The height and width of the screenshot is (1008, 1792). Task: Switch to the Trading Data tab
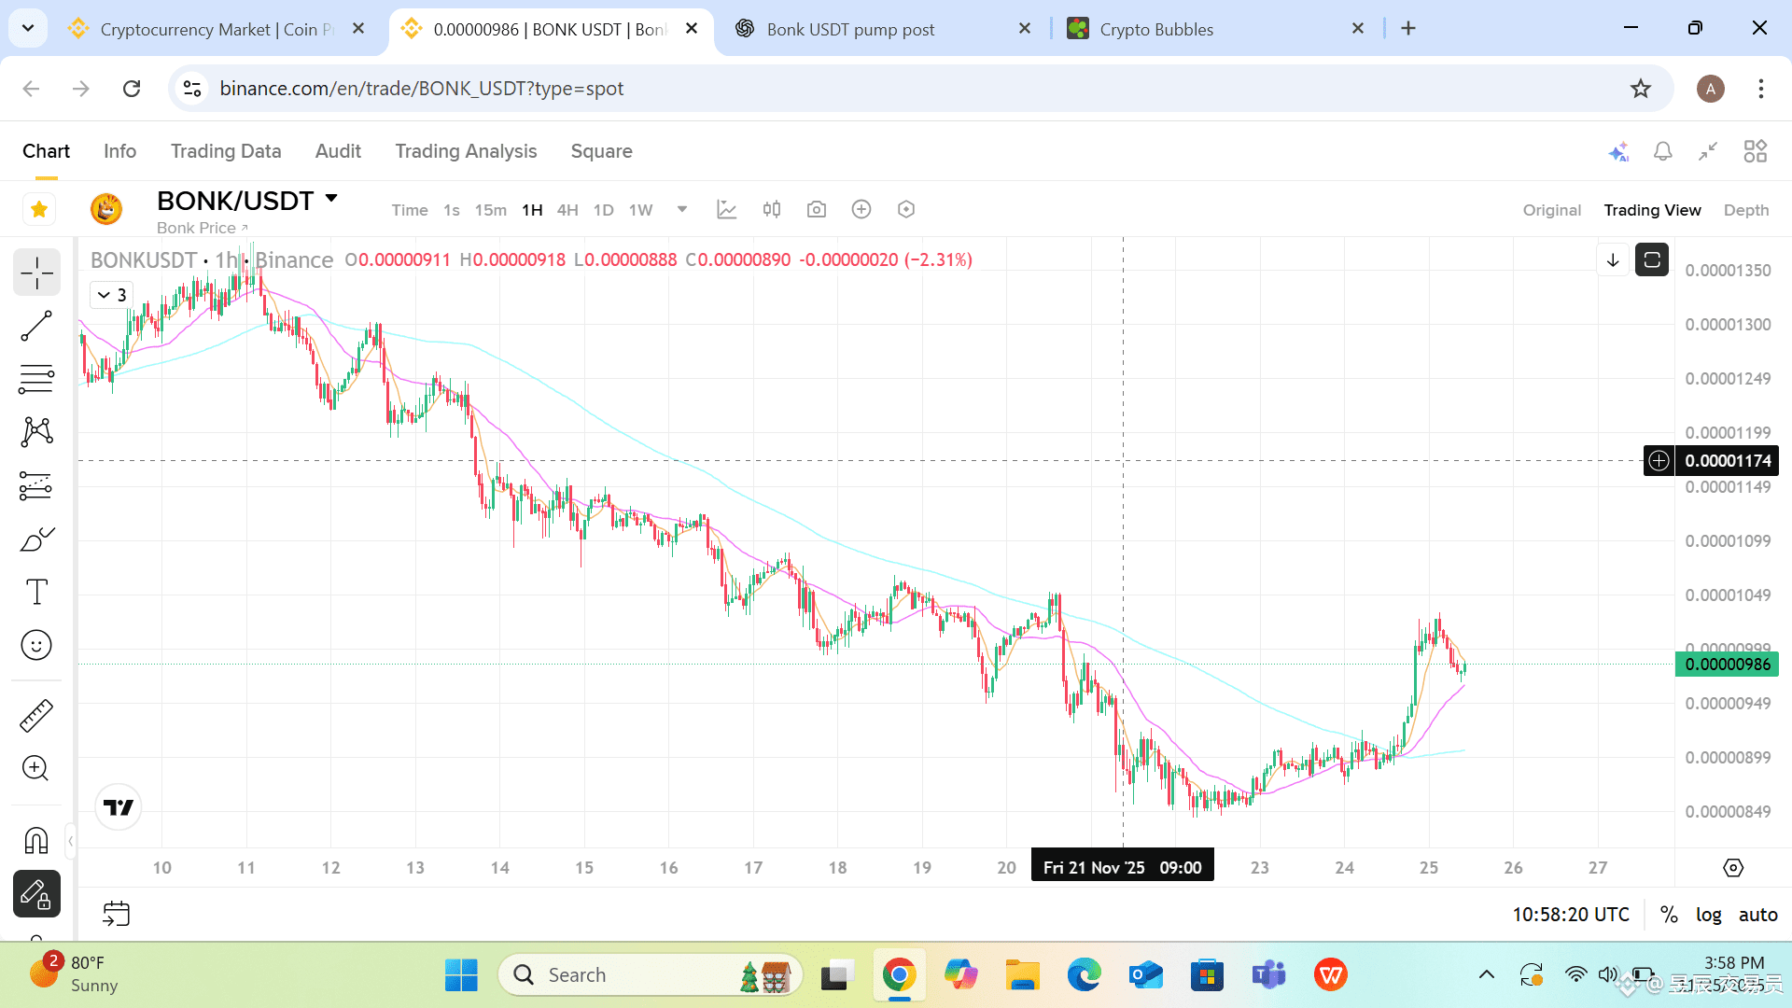point(226,151)
